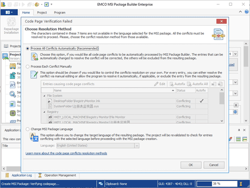This screenshot has height=188, width=250.
Task: Close the Application Log panel
Action: pos(244,130)
